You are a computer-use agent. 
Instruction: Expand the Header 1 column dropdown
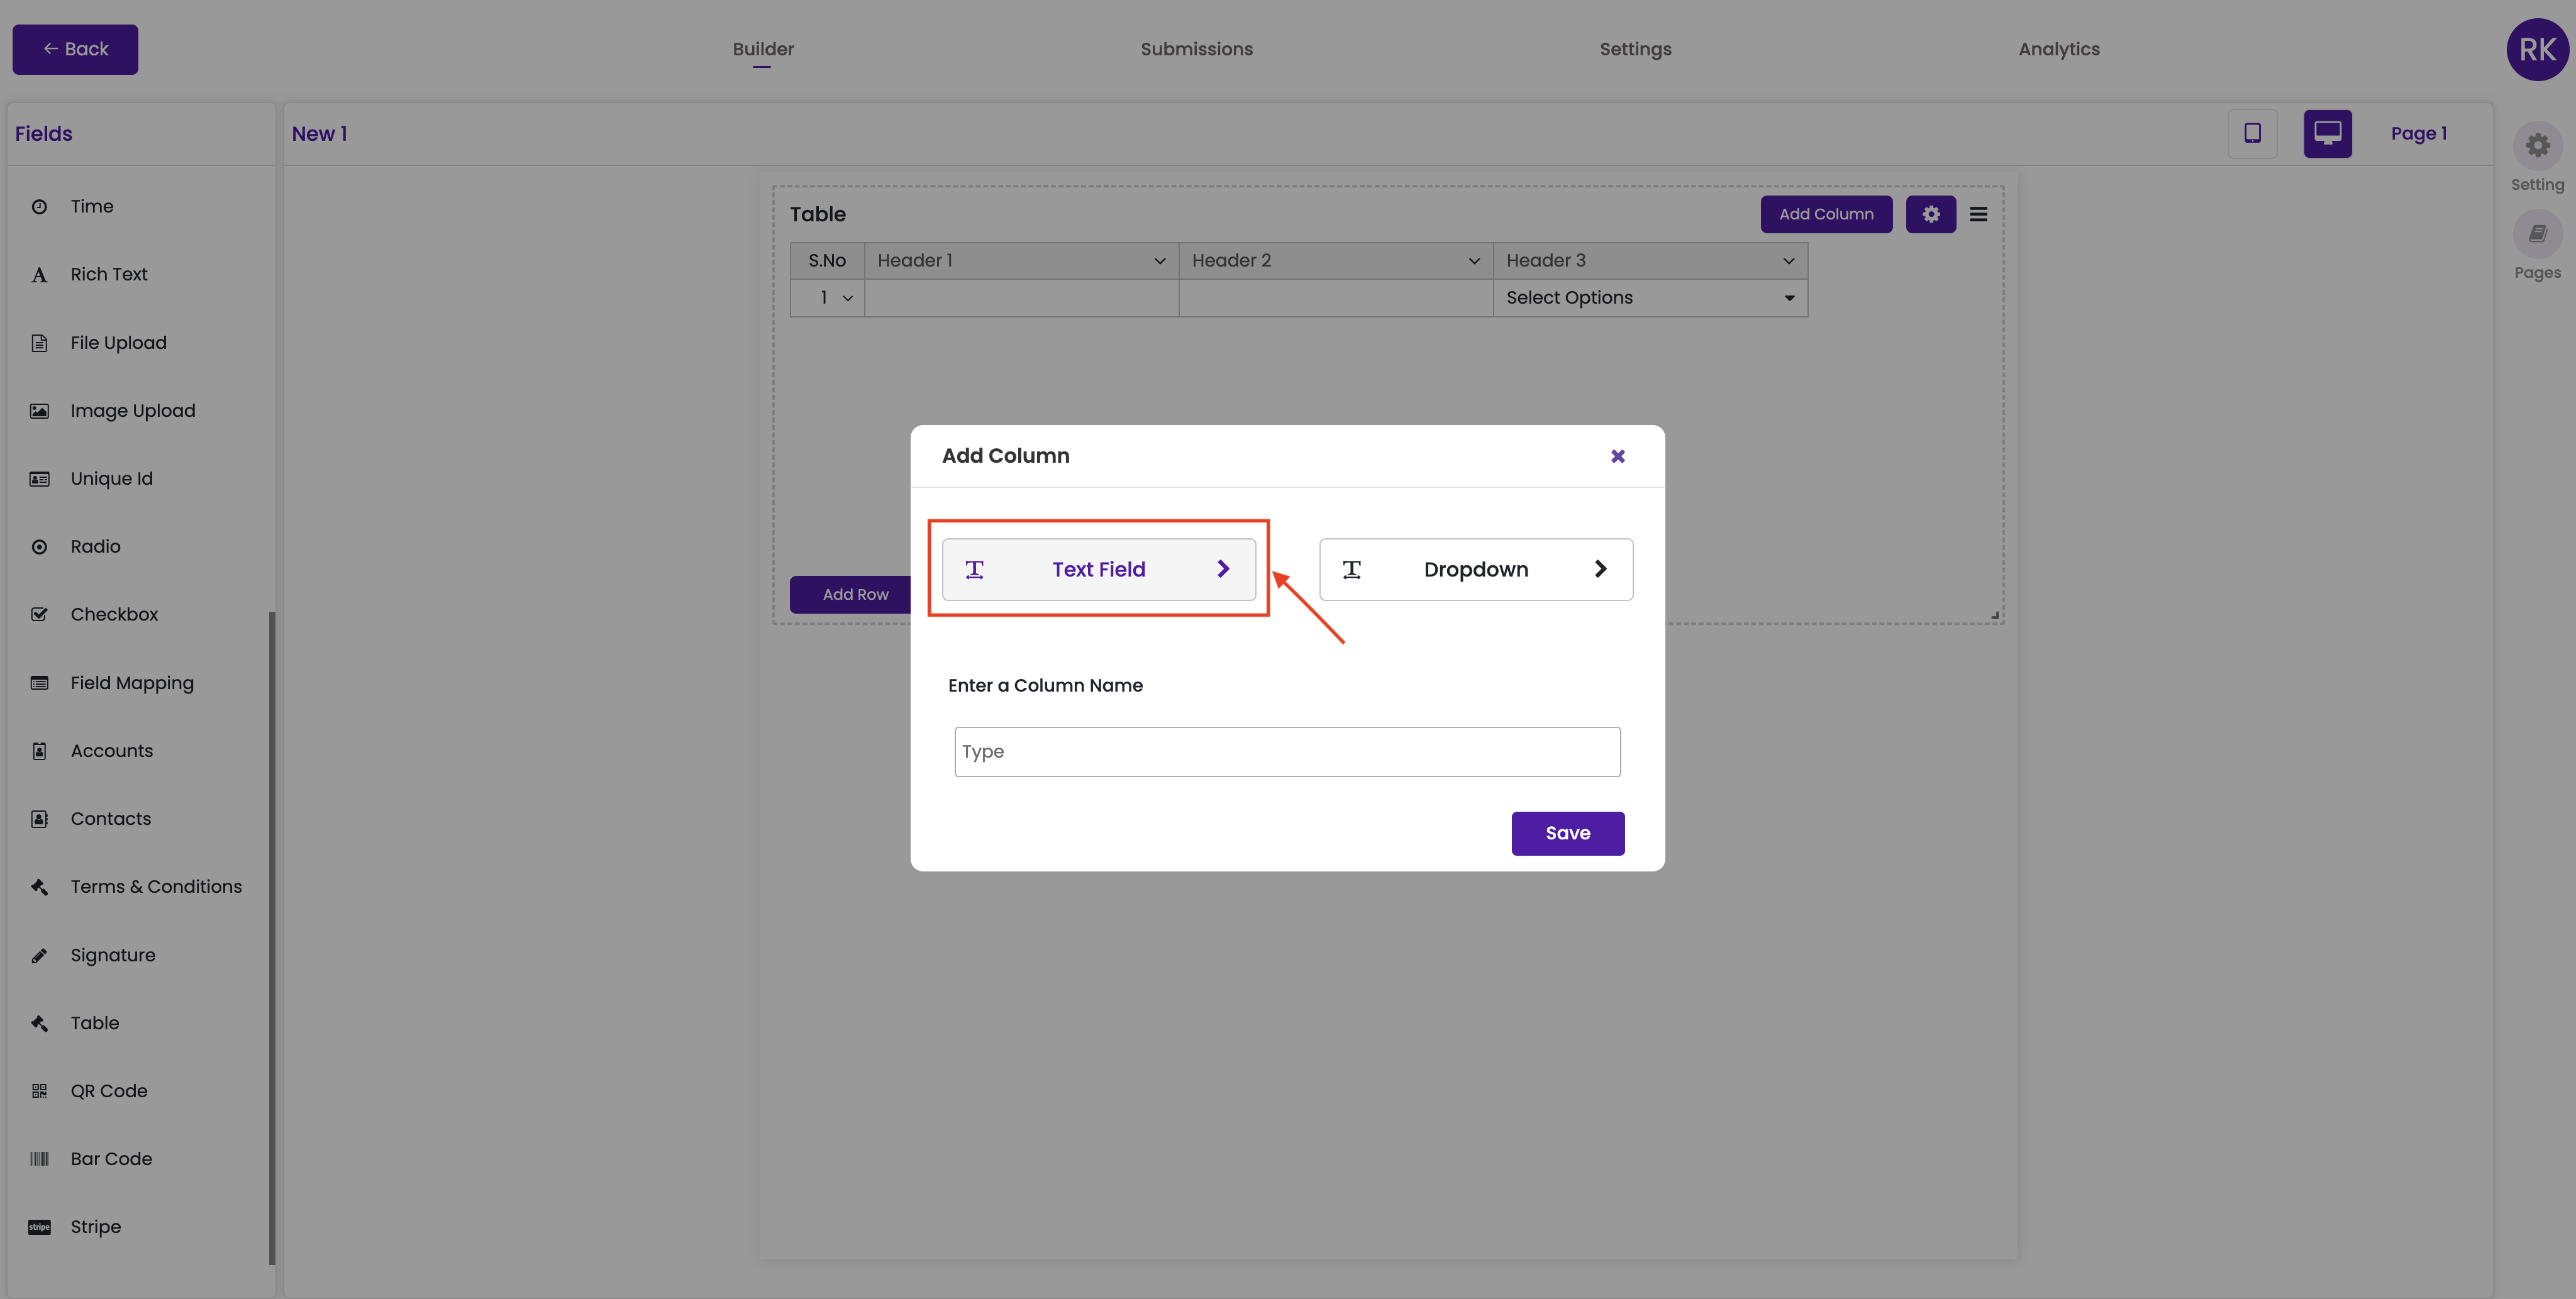pyautogui.click(x=1159, y=261)
